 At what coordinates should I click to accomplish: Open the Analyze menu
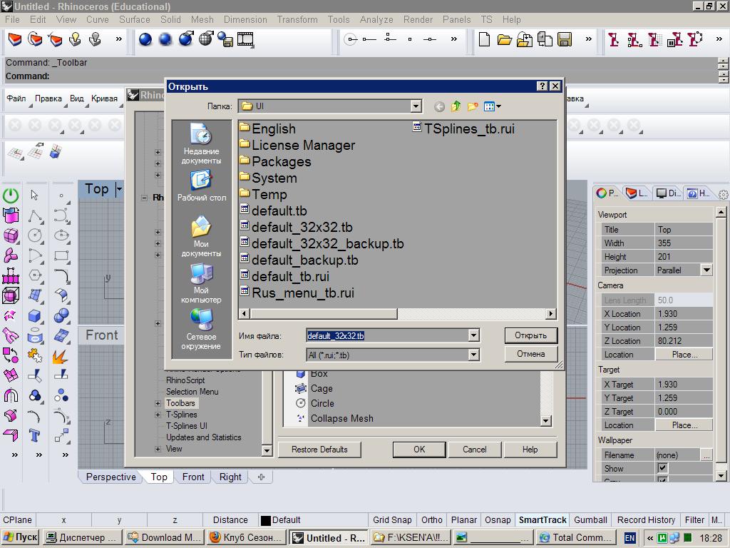pyautogui.click(x=376, y=19)
